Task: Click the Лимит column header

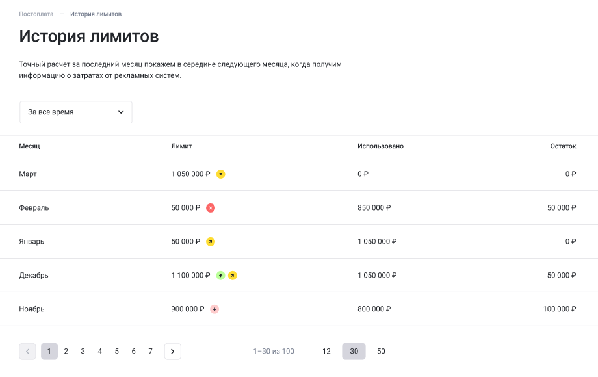Action: [x=181, y=146]
